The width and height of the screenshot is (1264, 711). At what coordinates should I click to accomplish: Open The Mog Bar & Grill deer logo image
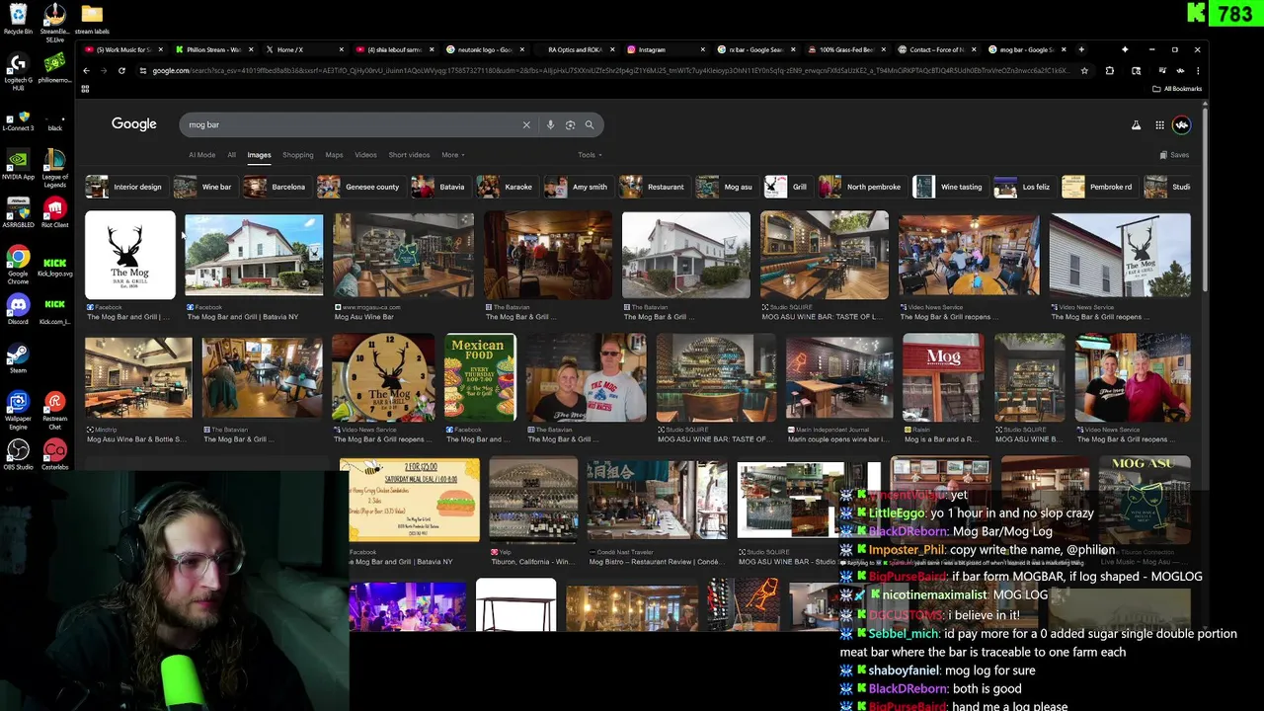(130, 255)
